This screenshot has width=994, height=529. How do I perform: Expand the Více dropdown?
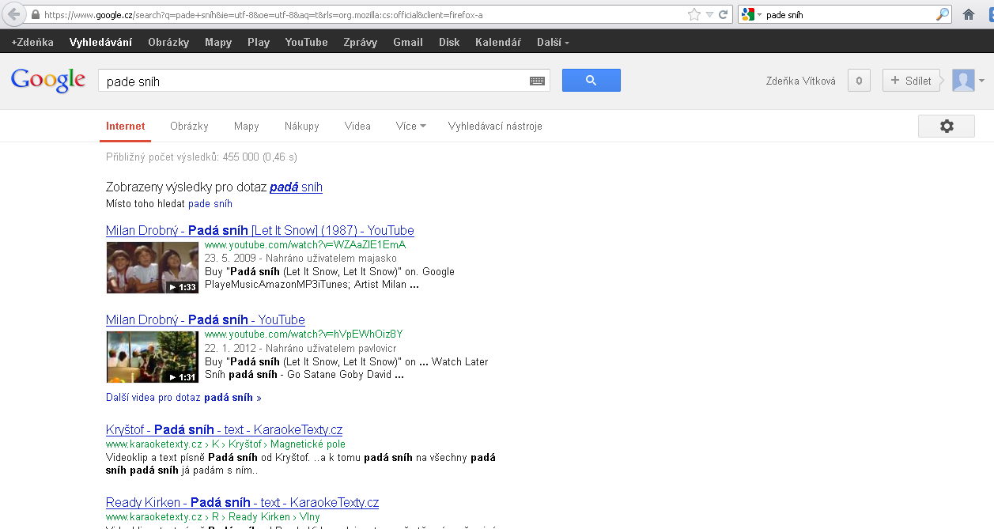pyautogui.click(x=410, y=127)
